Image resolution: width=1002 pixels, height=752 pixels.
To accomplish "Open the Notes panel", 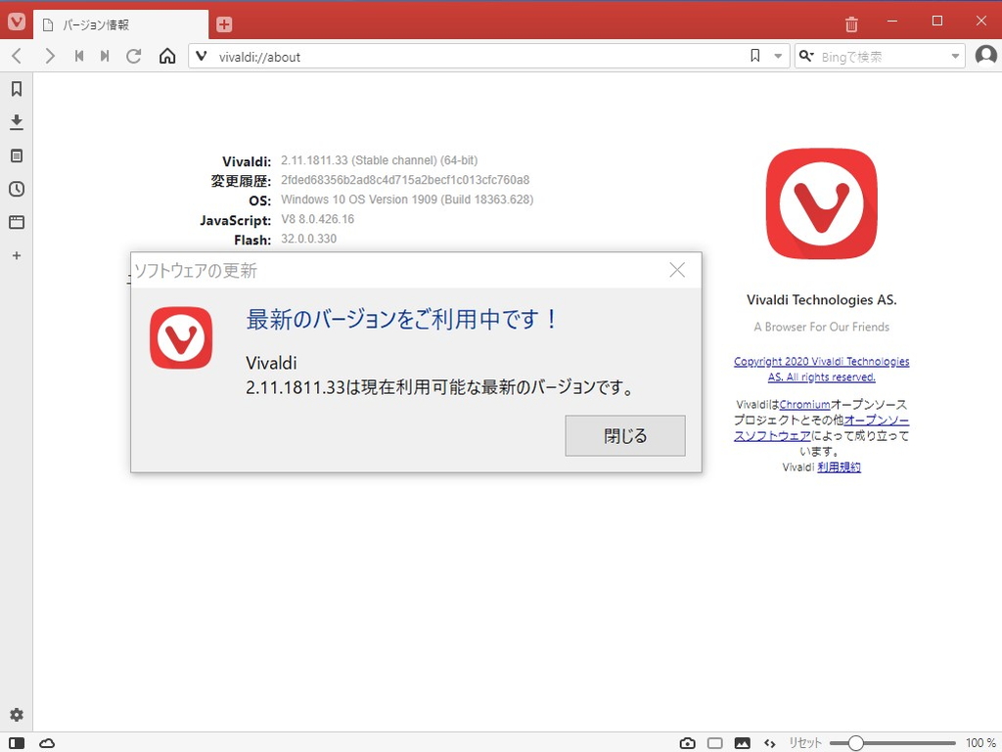I will pyautogui.click(x=16, y=155).
